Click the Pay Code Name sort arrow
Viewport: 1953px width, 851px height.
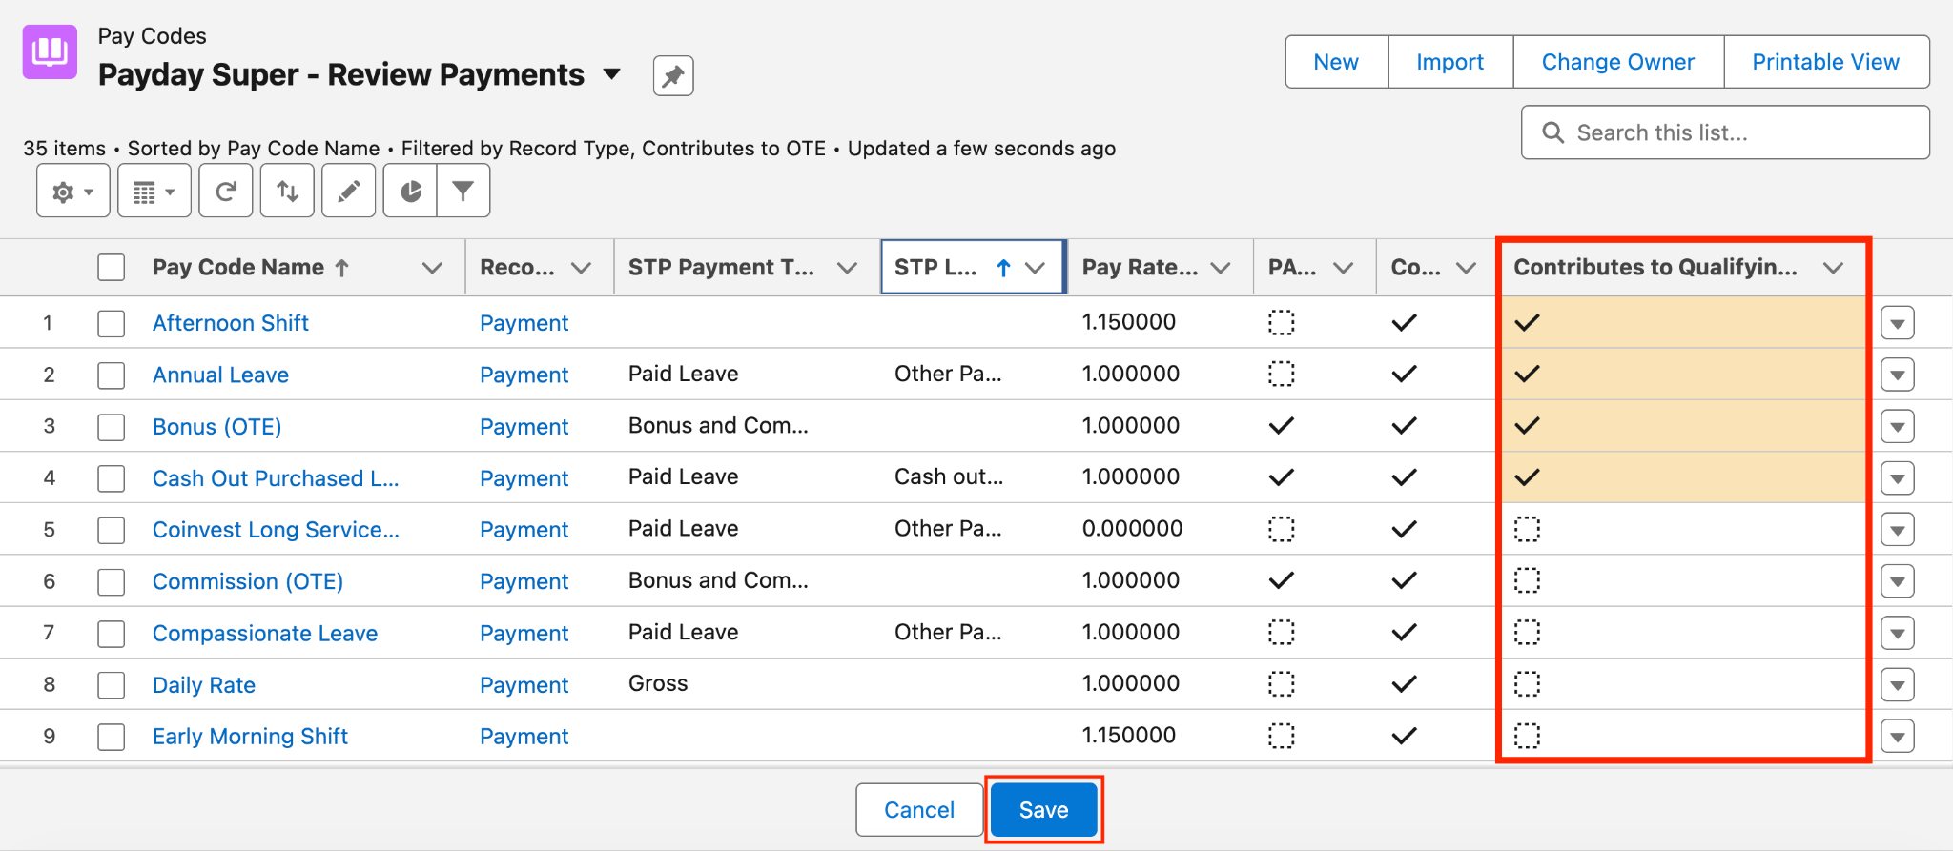click(342, 268)
